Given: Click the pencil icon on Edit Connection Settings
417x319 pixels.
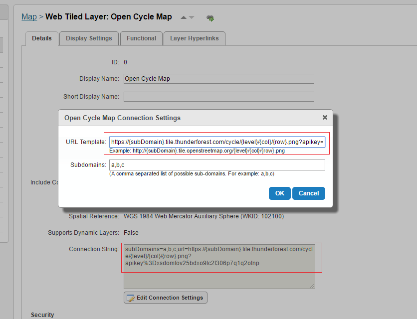Looking at the screenshot, I should 131,298.
